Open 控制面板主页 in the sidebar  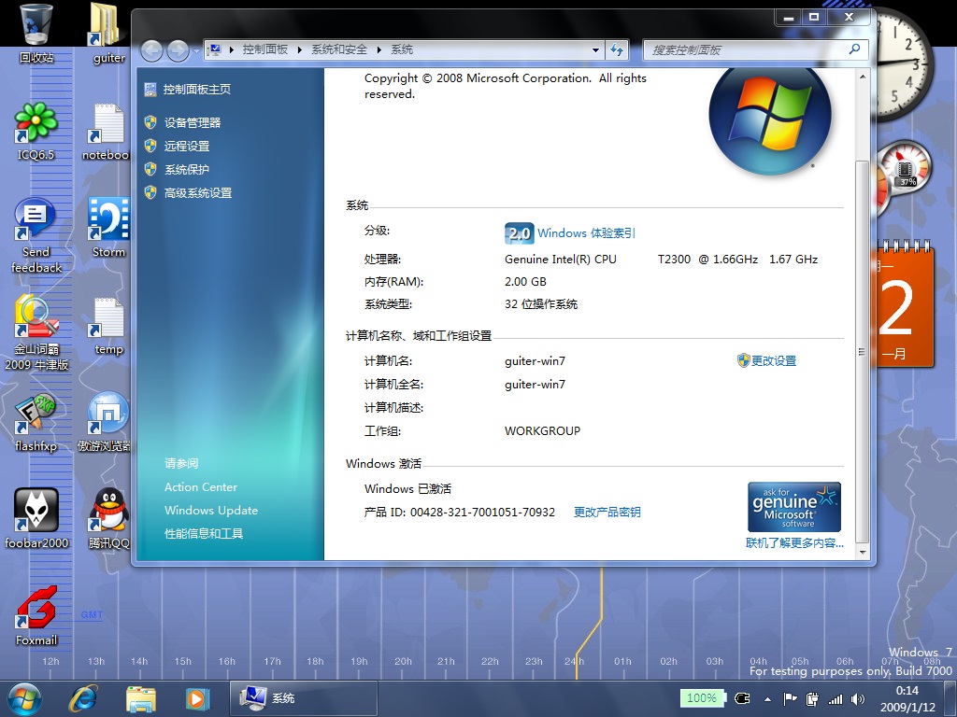pos(196,89)
